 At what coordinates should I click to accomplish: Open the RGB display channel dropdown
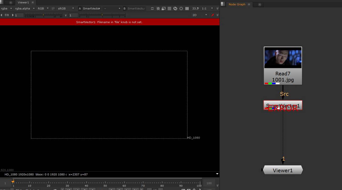coord(43,9)
